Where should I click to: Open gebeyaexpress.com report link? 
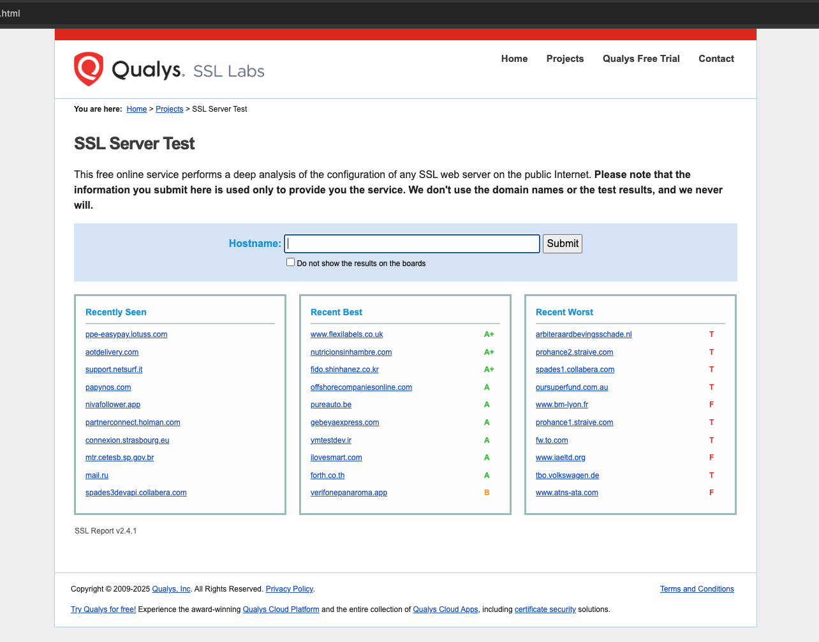[345, 422]
